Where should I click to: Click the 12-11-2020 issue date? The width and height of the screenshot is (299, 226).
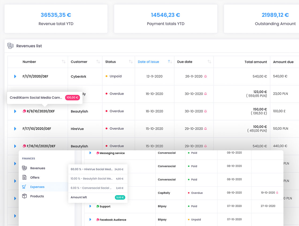(x=154, y=76)
